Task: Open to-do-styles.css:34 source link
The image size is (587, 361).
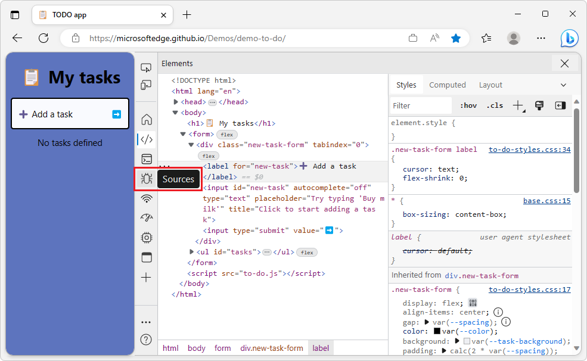Action: coord(529,150)
